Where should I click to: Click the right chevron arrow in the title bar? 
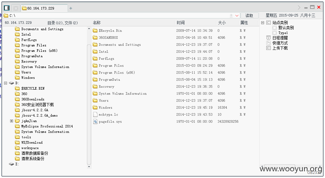(299, 7)
